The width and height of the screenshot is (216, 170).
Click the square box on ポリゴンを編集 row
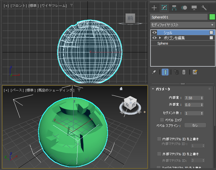click(x=211, y=38)
